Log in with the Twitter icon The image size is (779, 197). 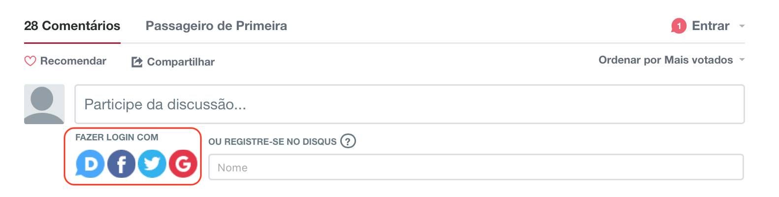click(x=152, y=164)
